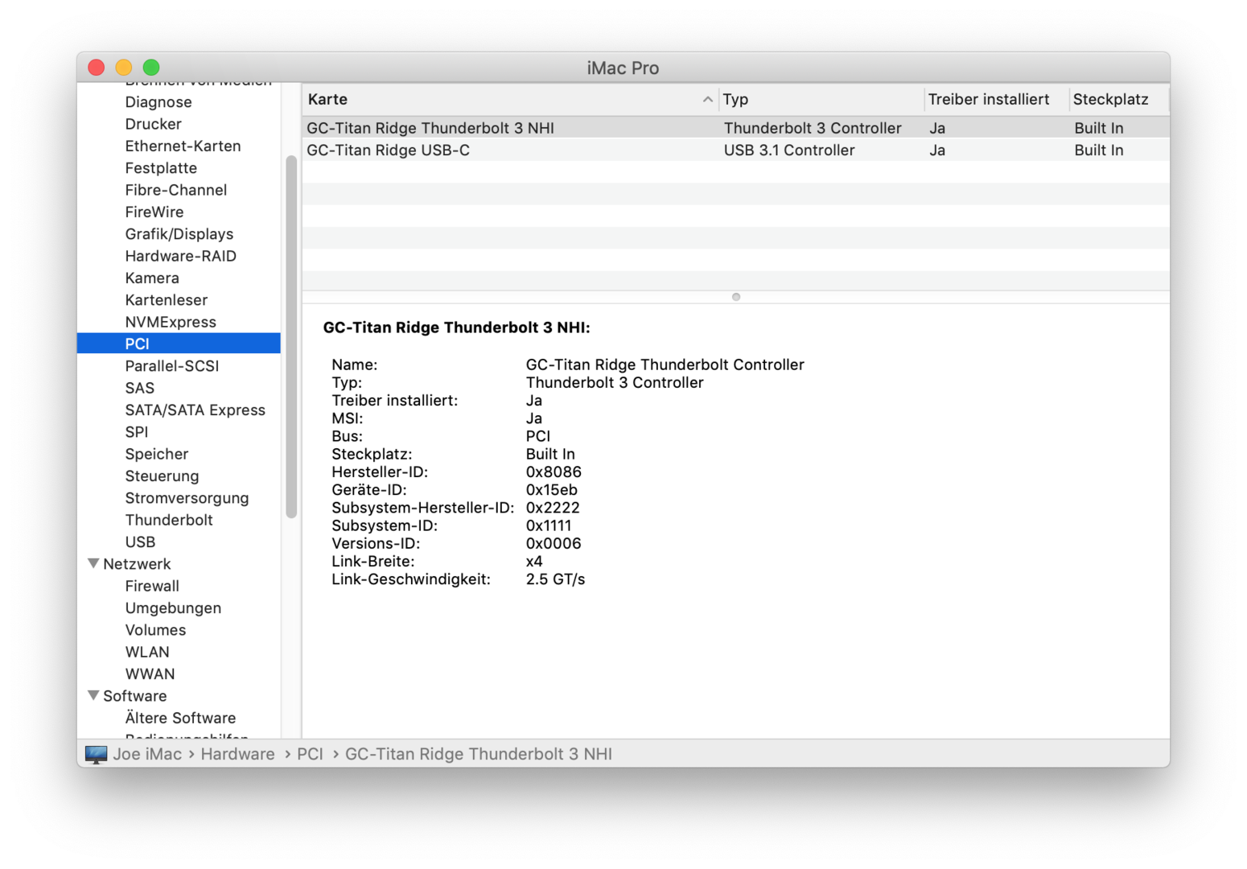Zoom the iMac Pro window with green button
This screenshot has height=869, width=1247.
[151, 68]
